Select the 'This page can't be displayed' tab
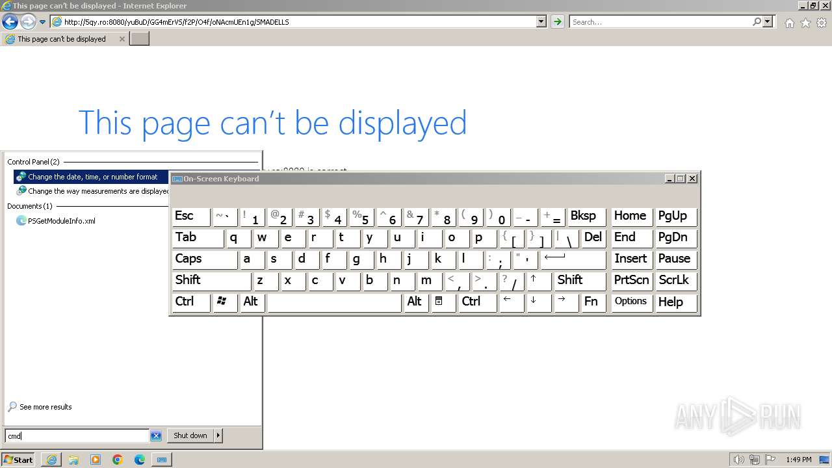Screen dimensions: 832x468 click(x=62, y=39)
